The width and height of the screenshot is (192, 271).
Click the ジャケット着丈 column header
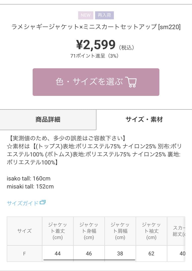pyautogui.click(x=58, y=231)
